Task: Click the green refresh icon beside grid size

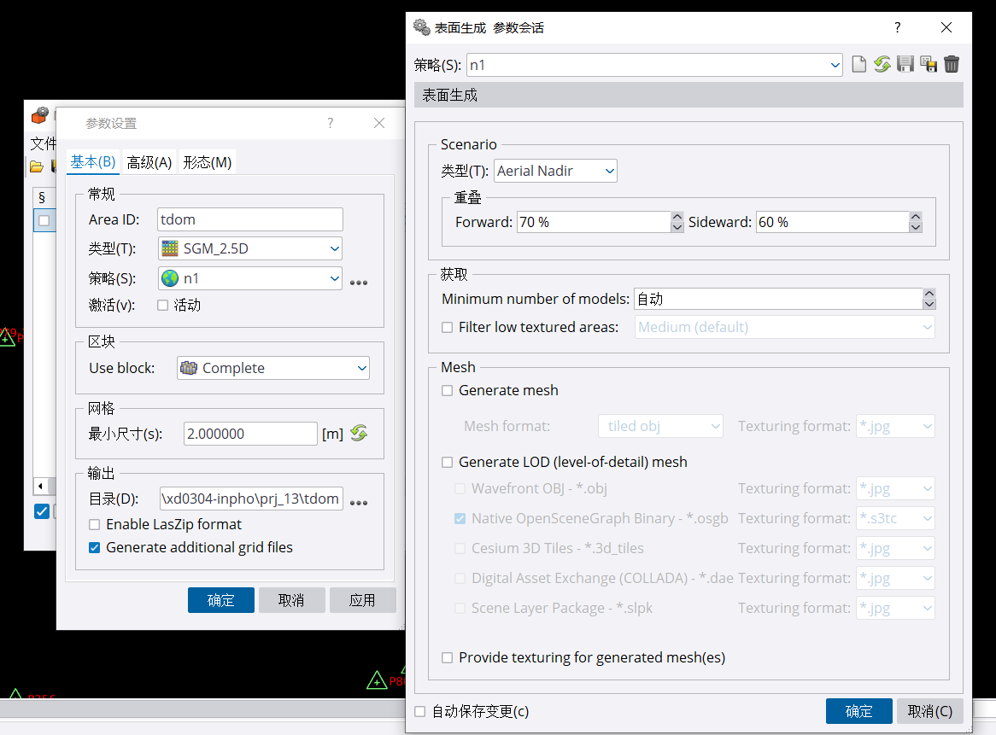Action: (x=359, y=434)
